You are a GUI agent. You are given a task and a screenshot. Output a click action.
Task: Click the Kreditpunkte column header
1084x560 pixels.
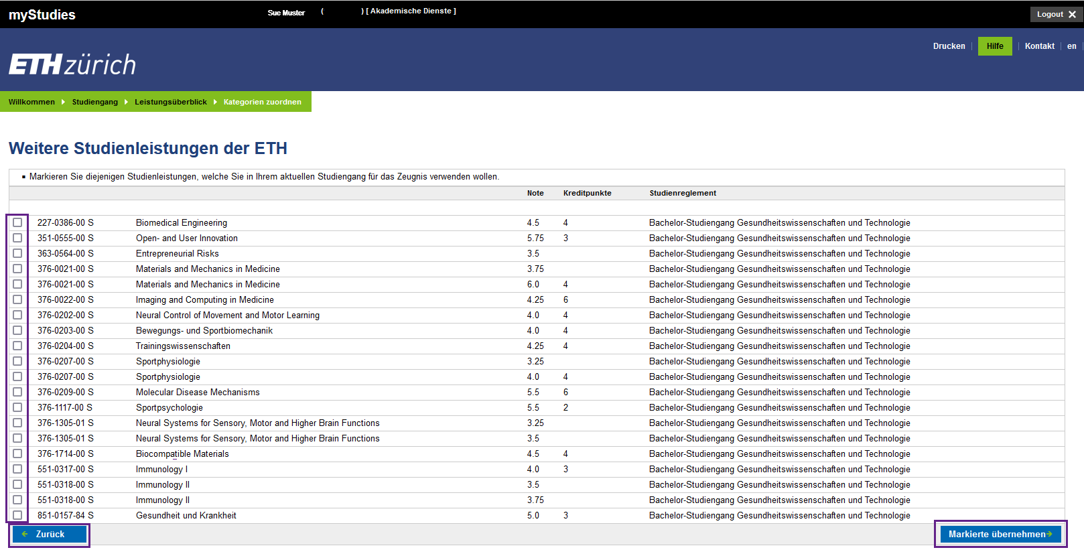587,193
